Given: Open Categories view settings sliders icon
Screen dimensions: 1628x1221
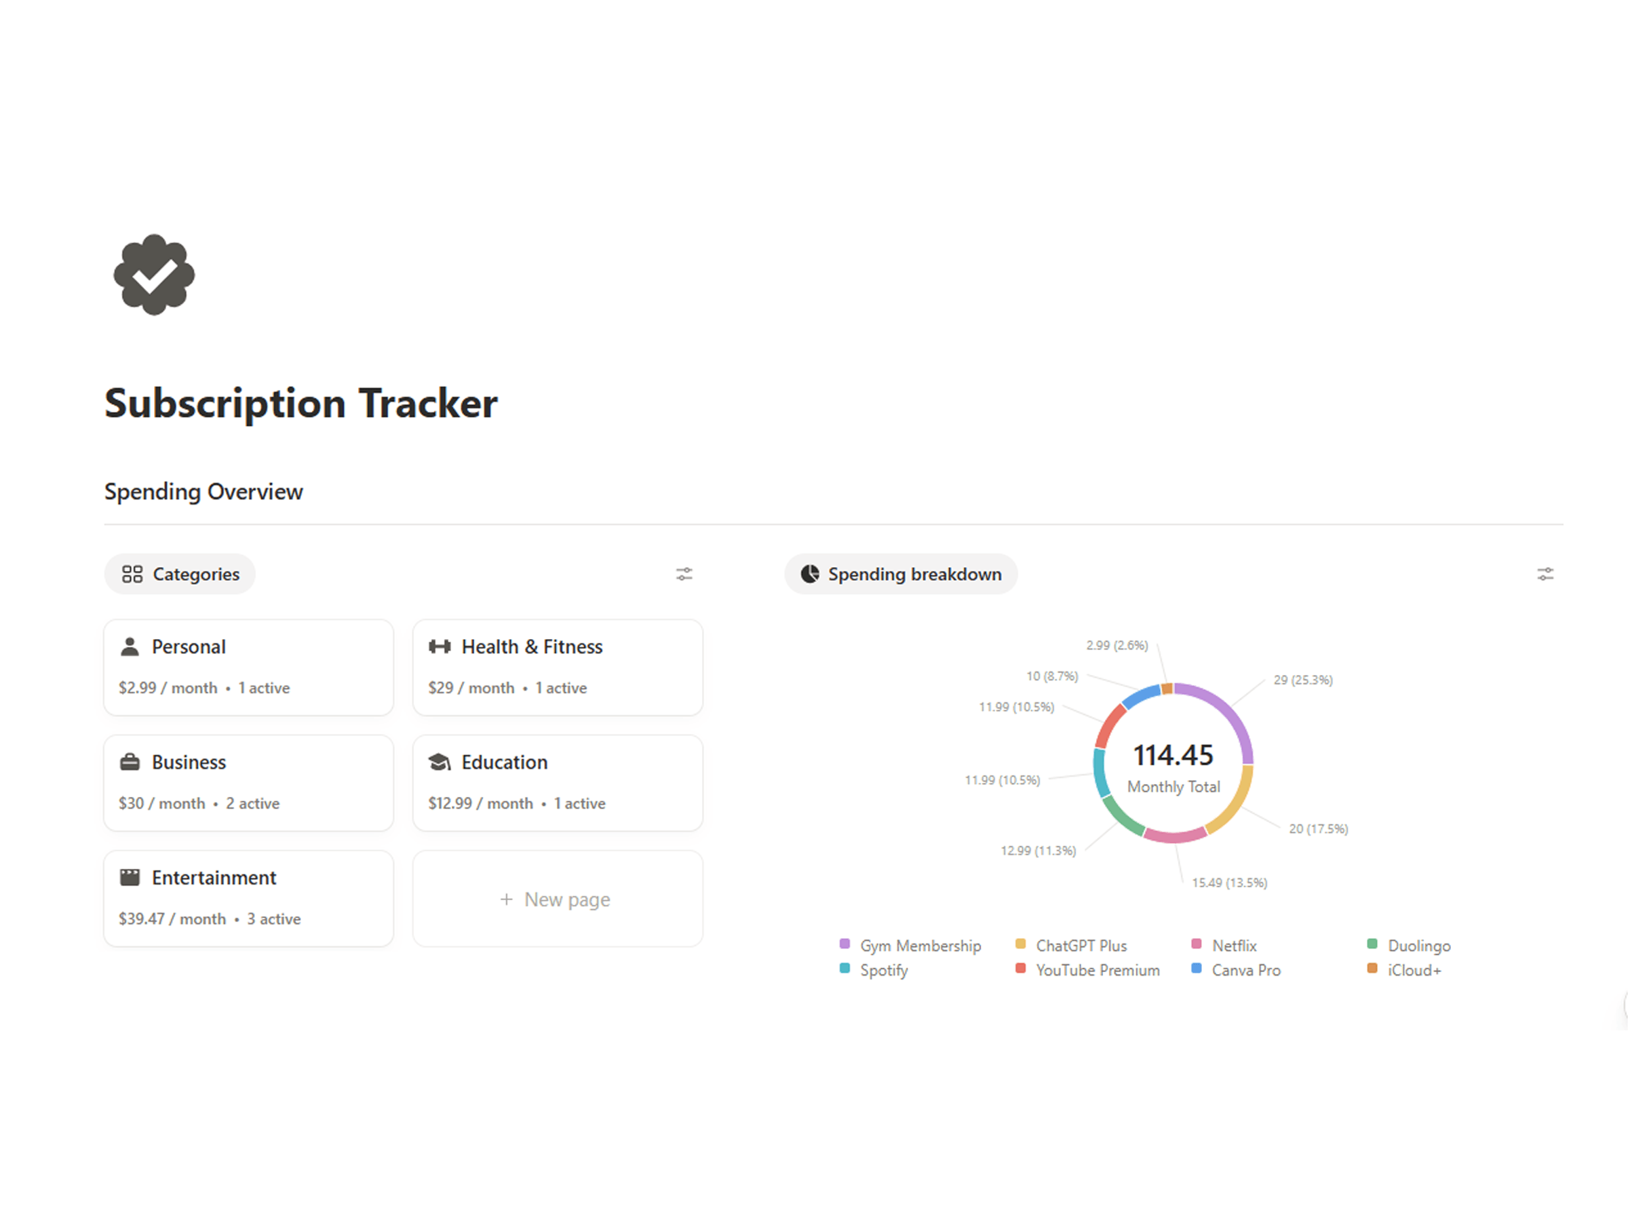Looking at the screenshot, I should click(x=684, y=574).
